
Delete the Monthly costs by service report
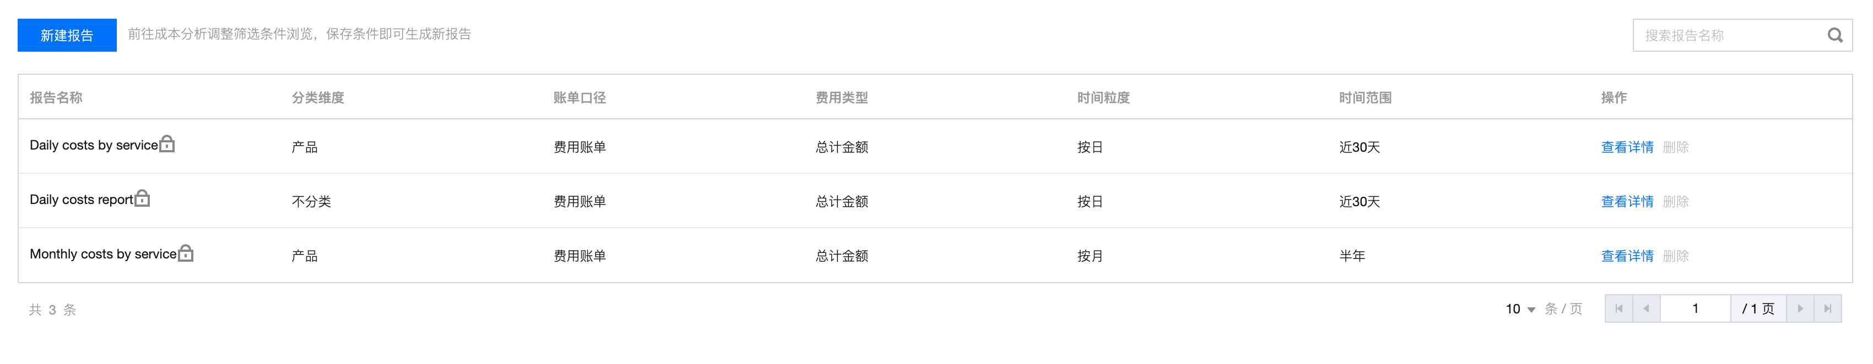[1675, 256]
